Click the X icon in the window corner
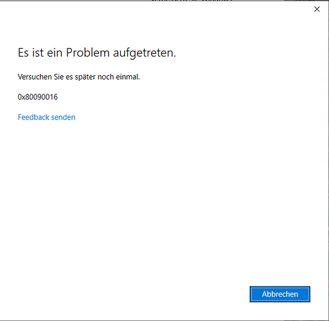The width and height of the screenshot is (329, 321). coord(317,9)
